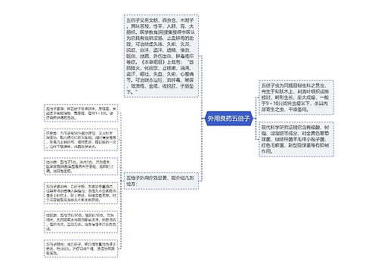Select the central node 外用良药五倍子

pos(228,118)
